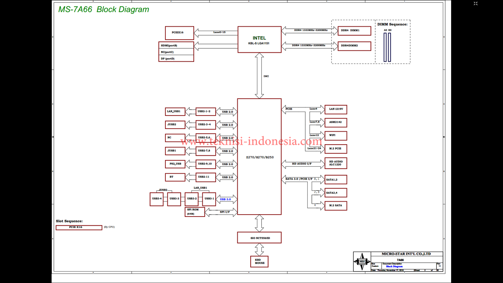Screen dimensions: 503x283
Task: Click the USB2-11 box
Action: tap(206, 177)
